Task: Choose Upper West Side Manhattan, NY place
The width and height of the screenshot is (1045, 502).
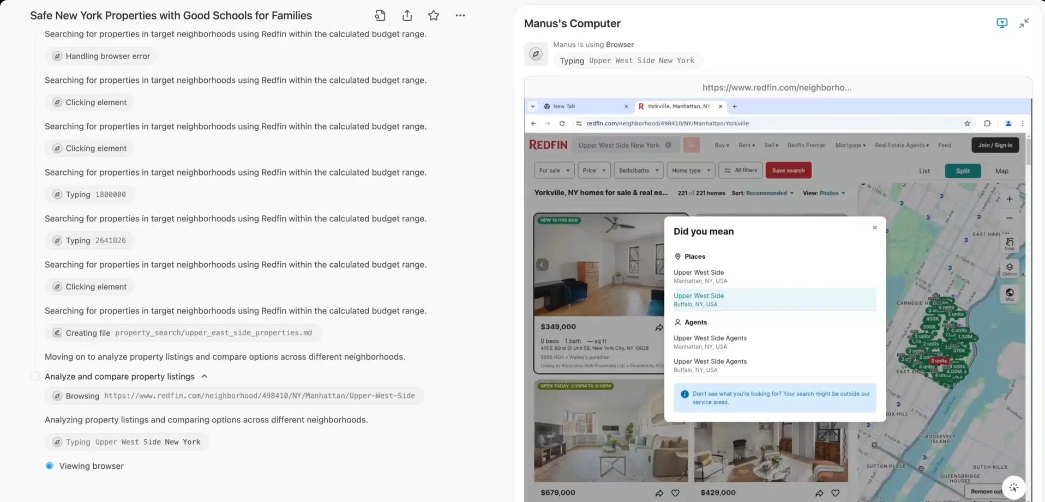Action: point(774,276)
